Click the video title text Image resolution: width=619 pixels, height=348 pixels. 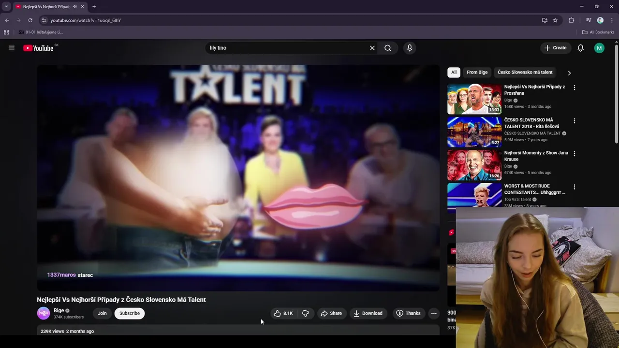(x=121, y=300)
